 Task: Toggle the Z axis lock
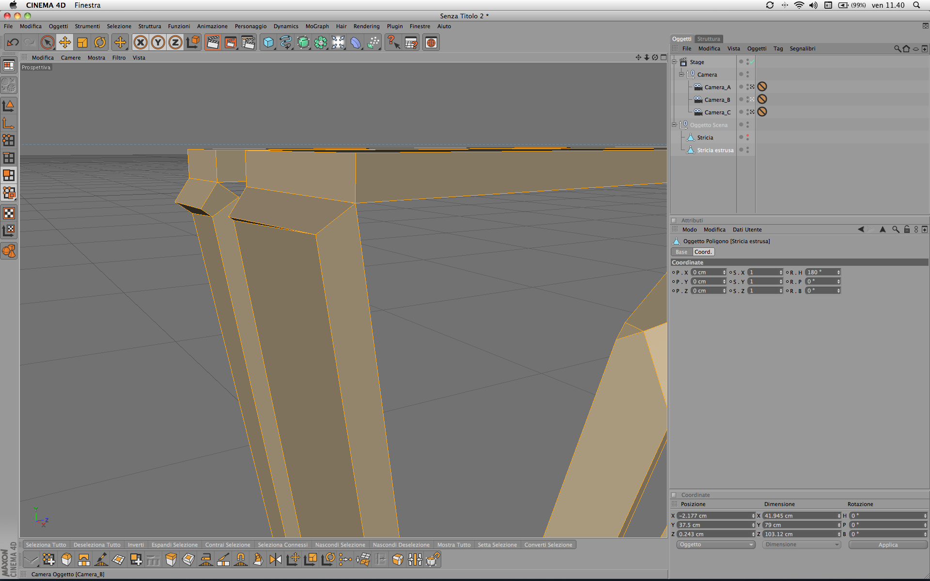click(x=175, y=43)
